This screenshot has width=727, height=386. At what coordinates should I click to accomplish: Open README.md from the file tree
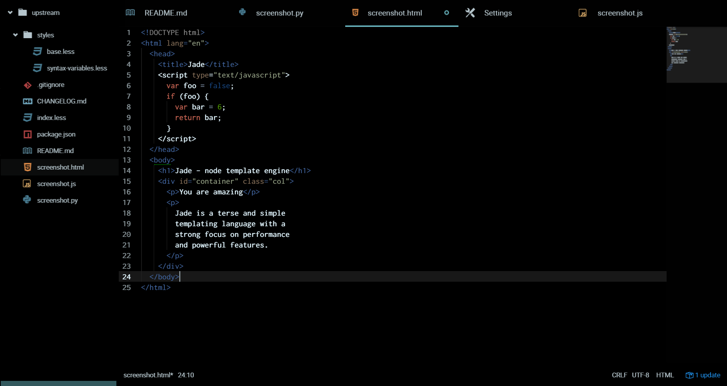(55, 151)
